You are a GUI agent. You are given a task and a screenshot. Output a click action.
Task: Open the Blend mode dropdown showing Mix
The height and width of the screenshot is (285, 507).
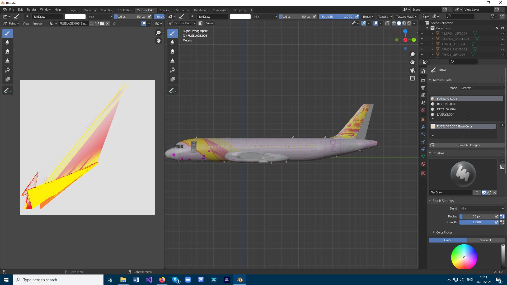click(482, 208)
